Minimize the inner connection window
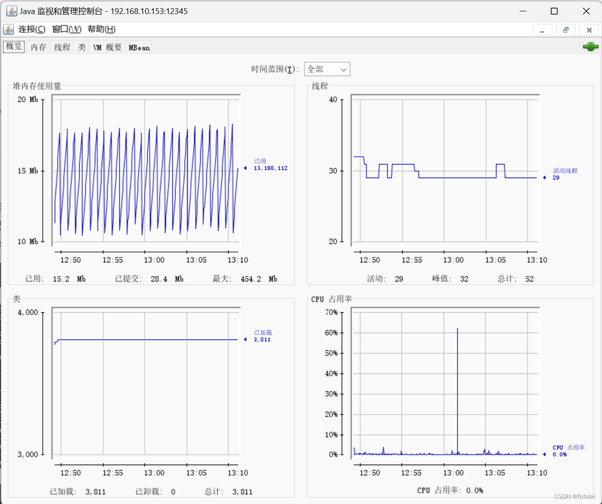Image resolution: width=602 pixels, height=504 pixels. pos(542,30)
